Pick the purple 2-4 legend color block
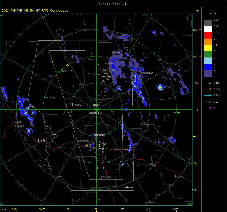 coord(208,73)
